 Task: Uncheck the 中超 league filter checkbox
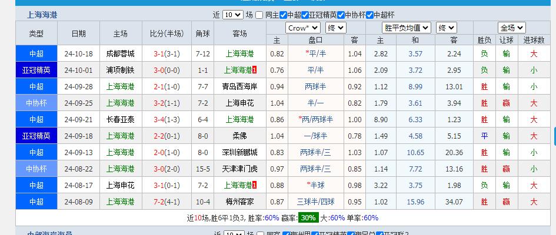click(x=284, y=15)
